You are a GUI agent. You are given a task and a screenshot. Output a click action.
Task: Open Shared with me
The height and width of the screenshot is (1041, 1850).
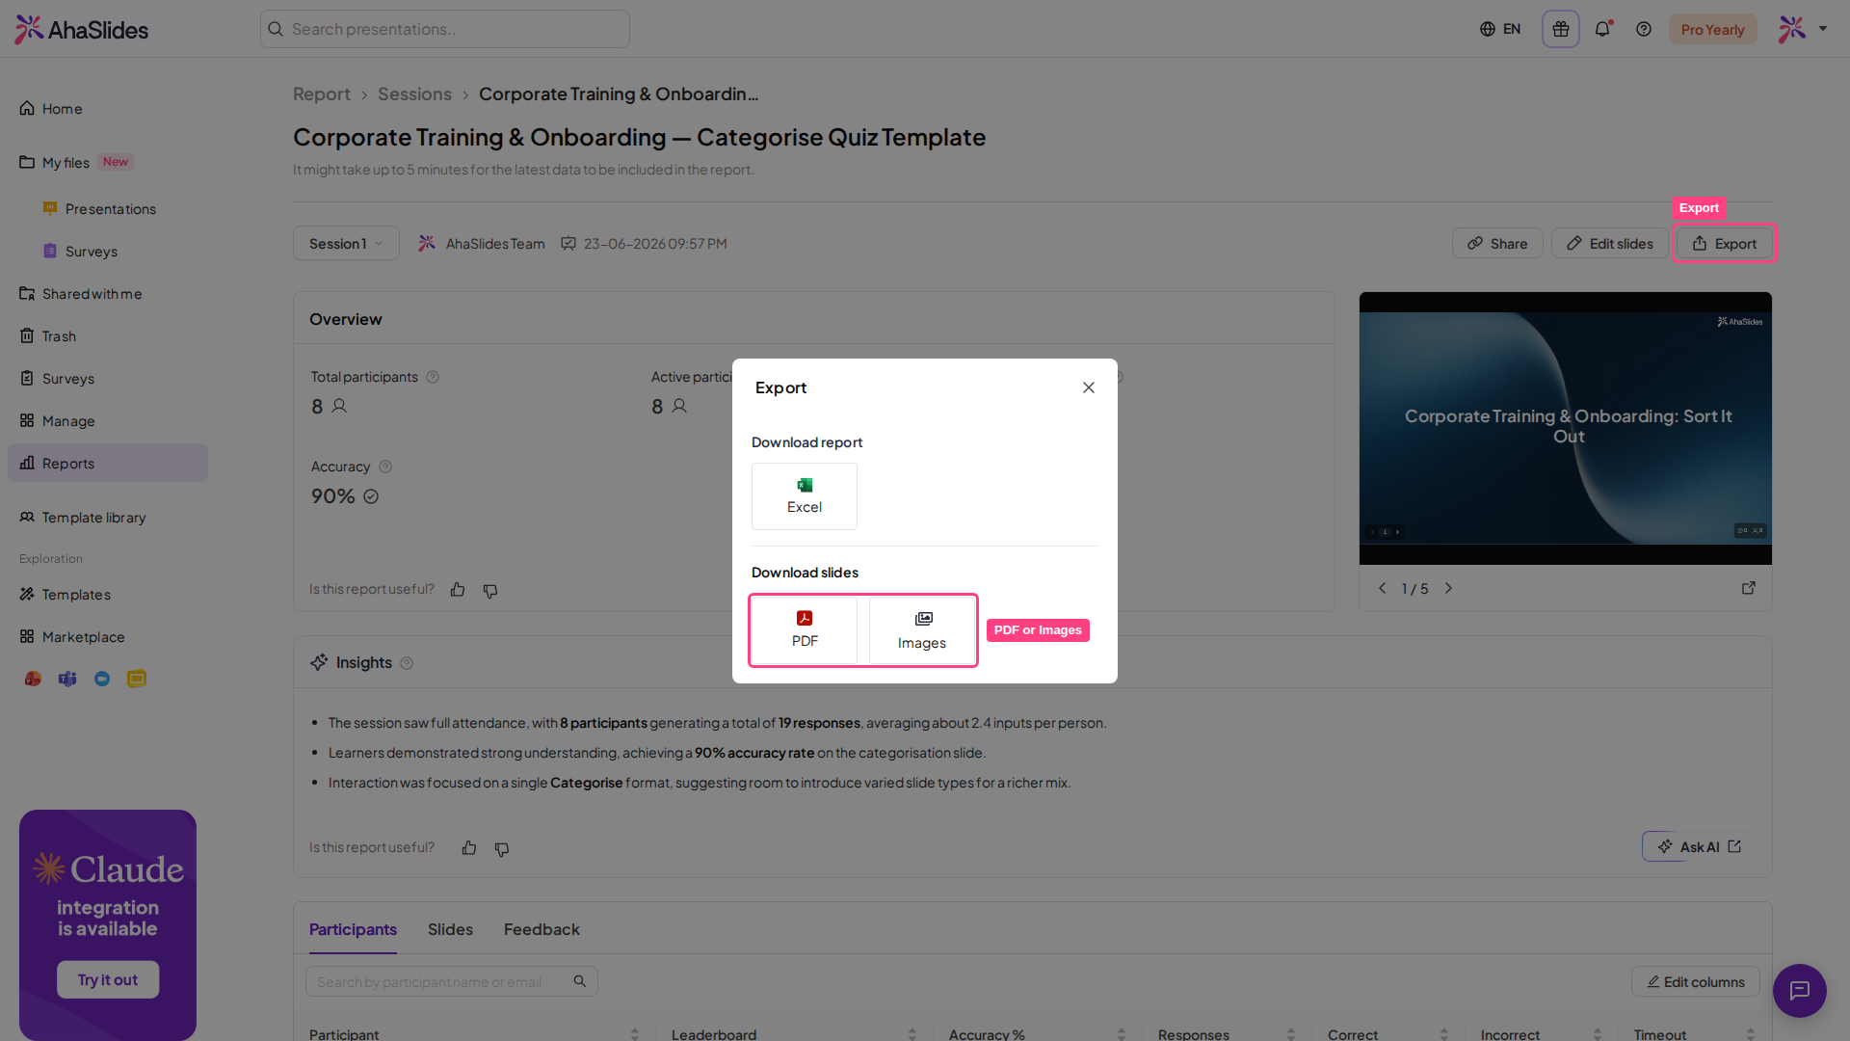pos(108,294)
